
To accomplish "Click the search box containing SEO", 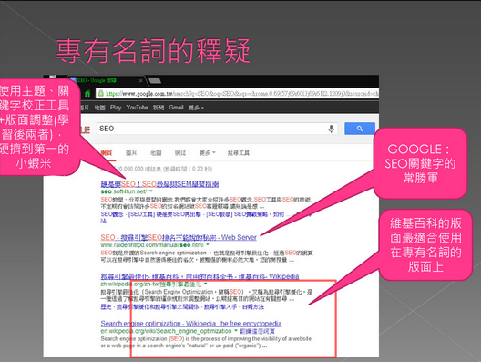I will (217, 129).
